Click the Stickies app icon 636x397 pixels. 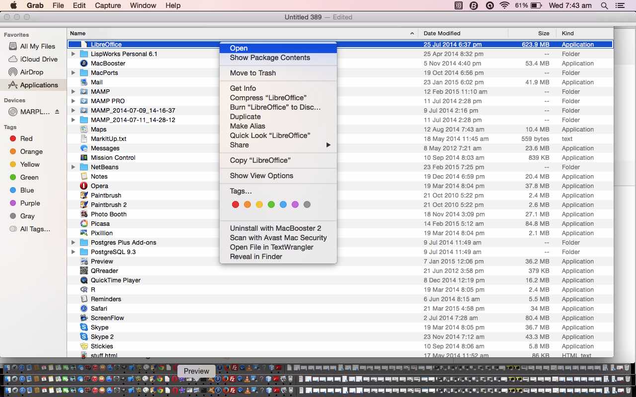click(x=84, y=346)
